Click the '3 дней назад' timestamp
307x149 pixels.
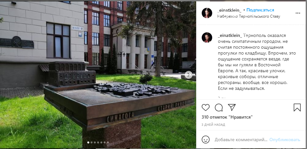[x=213, y=124]
